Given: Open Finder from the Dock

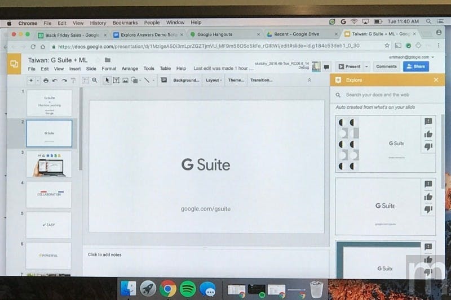Looking at the screenshot, I should [129, 289].
